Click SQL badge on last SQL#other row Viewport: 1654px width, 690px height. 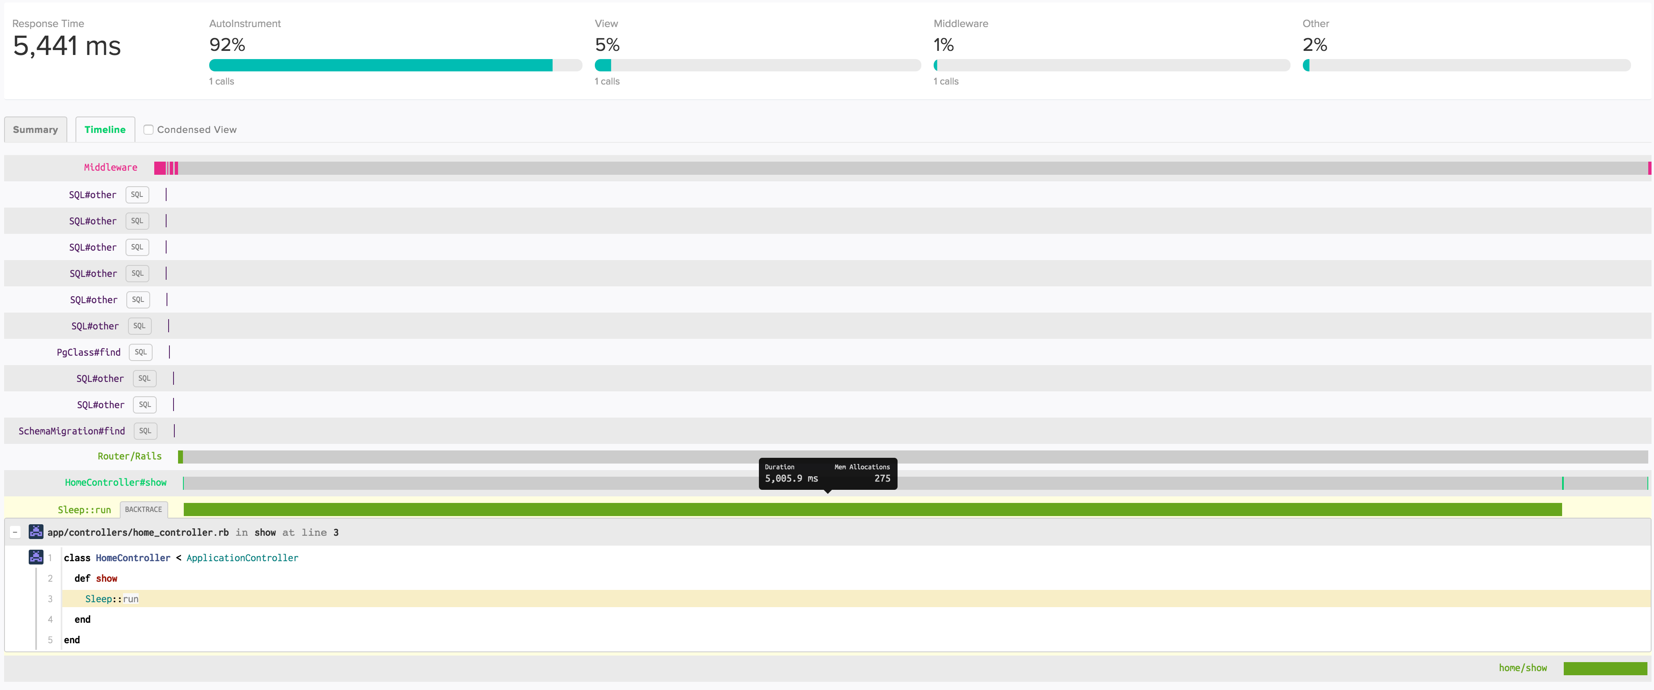[x=144, y=405]
